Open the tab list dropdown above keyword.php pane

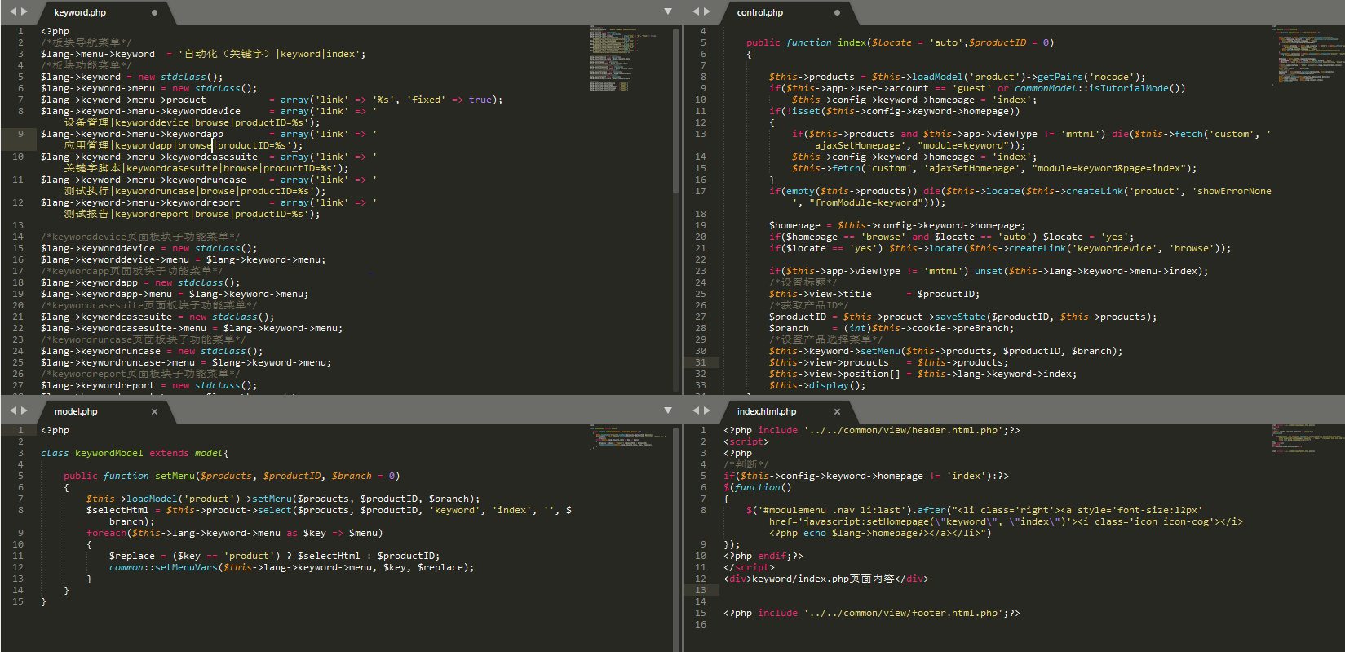point(668,11)
